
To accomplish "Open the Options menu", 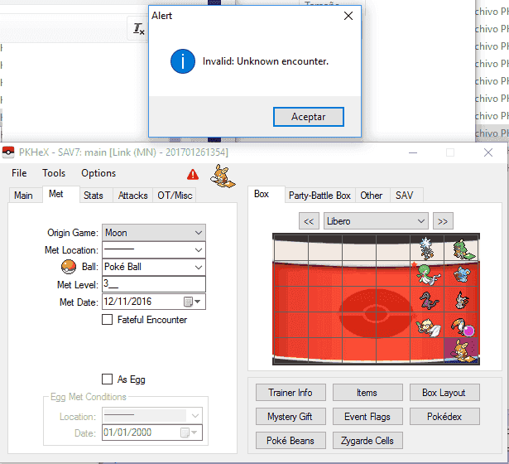I will point(98,173).
